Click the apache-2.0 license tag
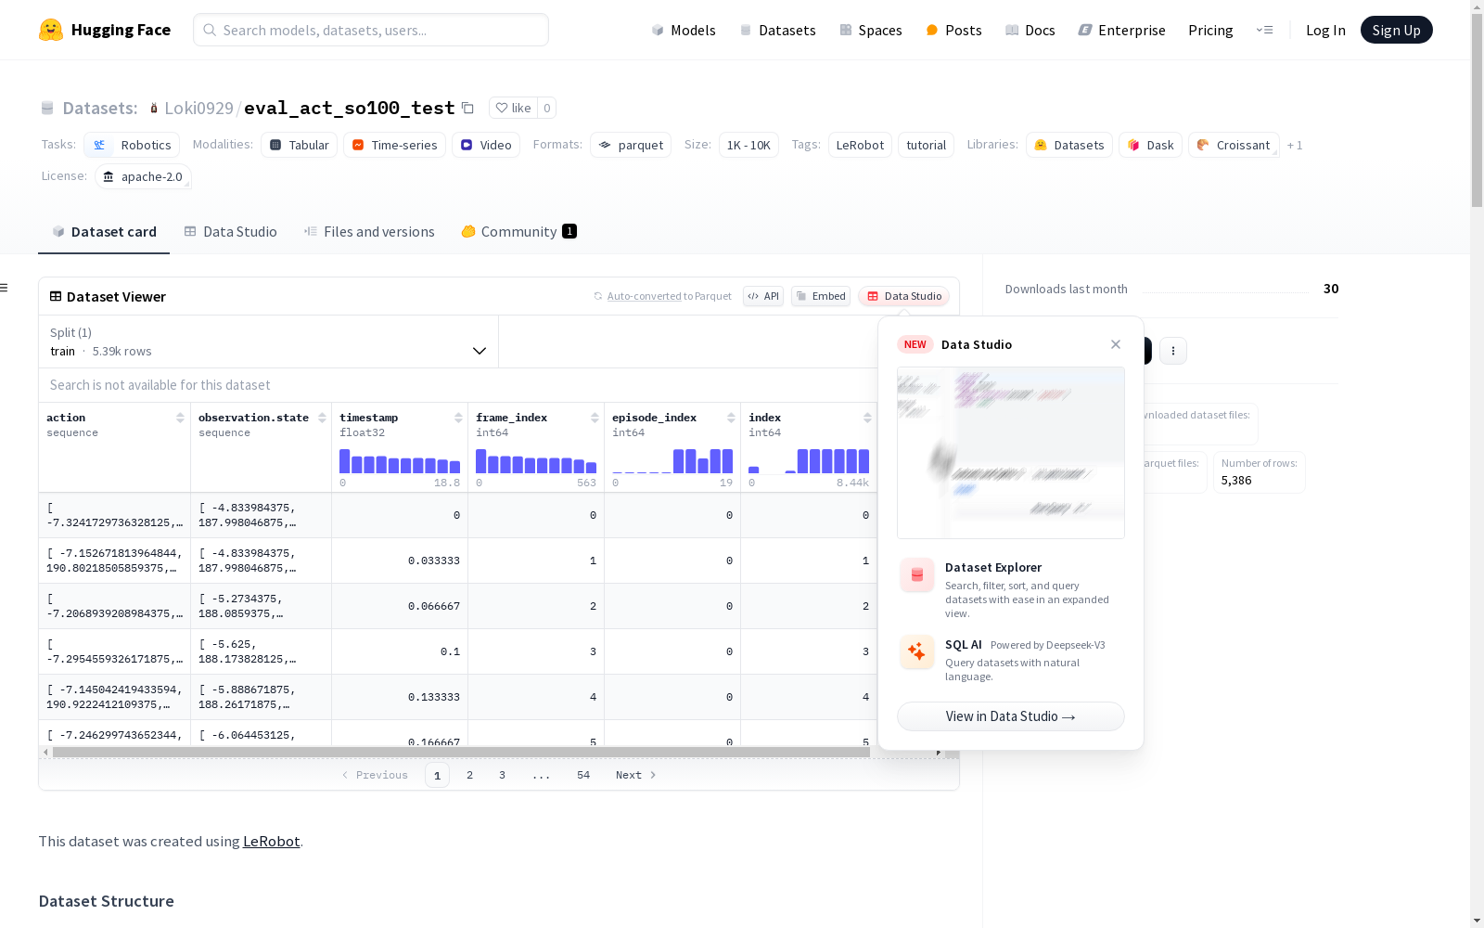 (x=143, y=176)
